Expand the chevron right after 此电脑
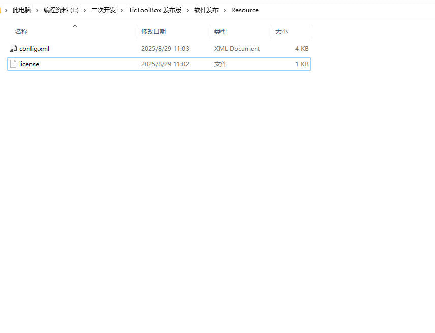Screen dimensions: 435x333 (x=38, y=10)
